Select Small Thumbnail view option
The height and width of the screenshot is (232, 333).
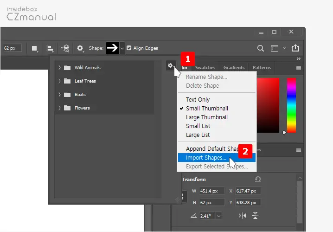pos(207,109)
